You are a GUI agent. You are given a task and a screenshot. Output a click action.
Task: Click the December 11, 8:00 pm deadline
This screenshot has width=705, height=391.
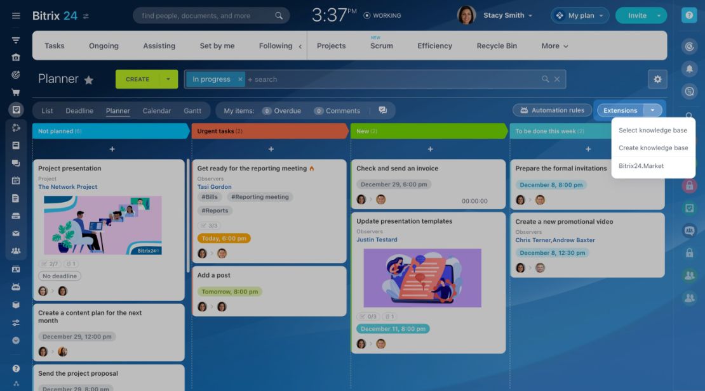pos(393,329)
